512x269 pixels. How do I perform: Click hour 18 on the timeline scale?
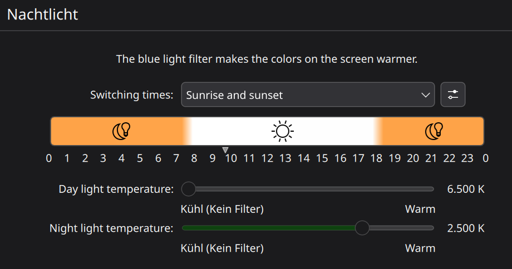376,158
